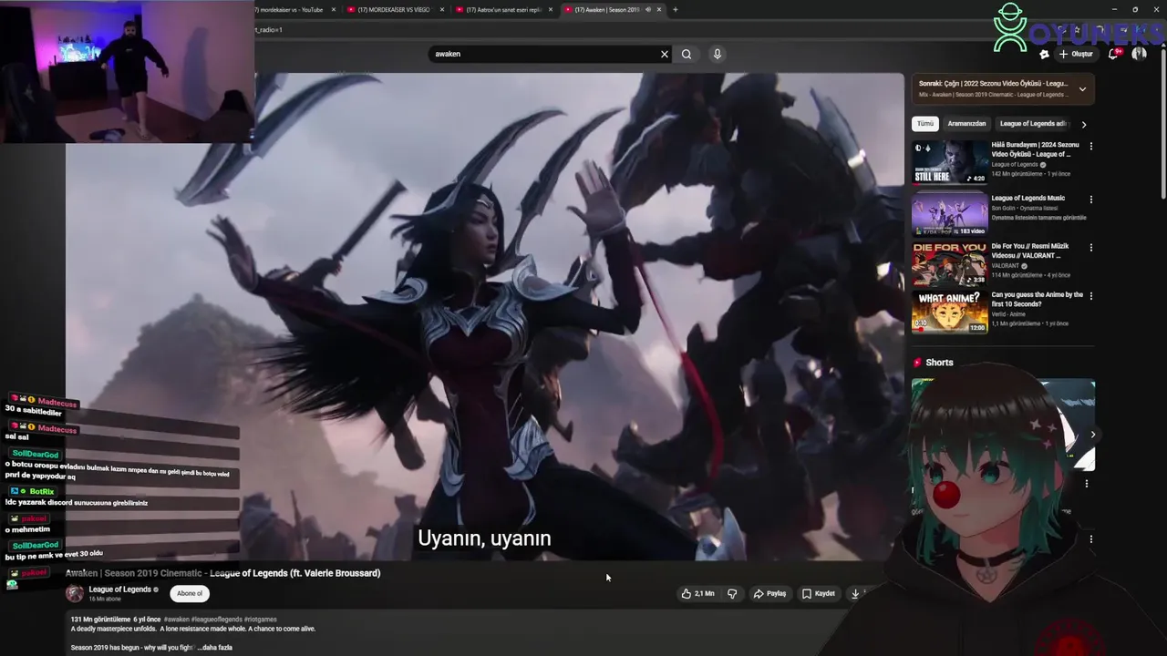The width and height of the screenshot is (1167, 656).
Task: Click the #riotgames hashtag
Action: [261, 620]
